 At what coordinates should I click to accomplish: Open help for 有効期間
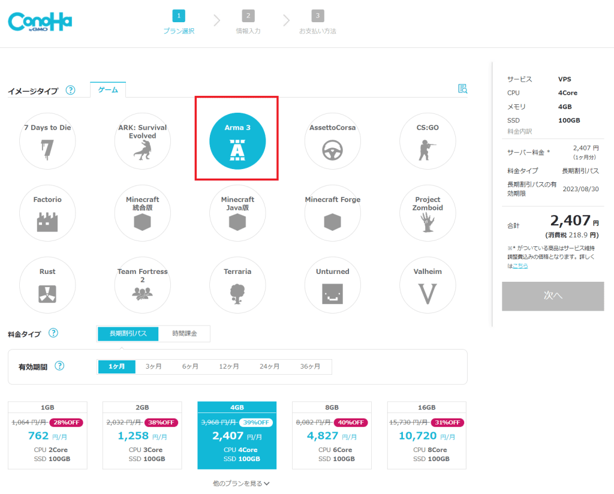click(x=59, y=366)
